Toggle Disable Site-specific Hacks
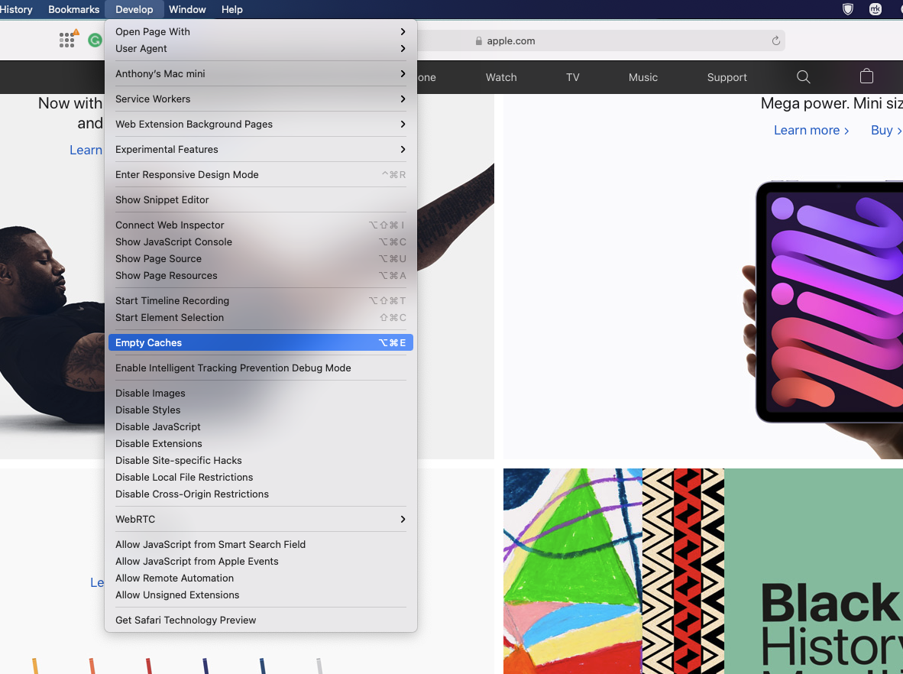The height and width of the screenshot is (674, 903). tap(261, 460)
